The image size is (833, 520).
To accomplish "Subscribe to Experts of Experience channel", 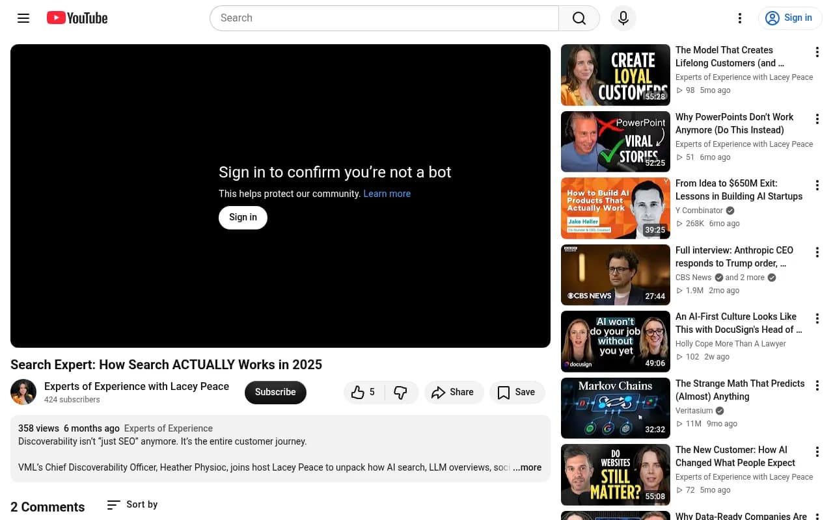I will click(x=275, y=392).
